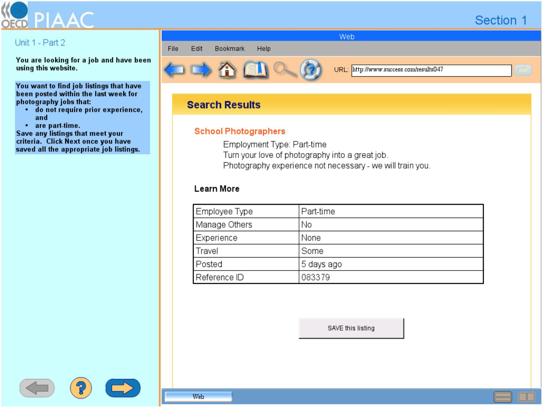Switch to side-by-side layout icon
This screenshot has height=407, width=544.
527,397
